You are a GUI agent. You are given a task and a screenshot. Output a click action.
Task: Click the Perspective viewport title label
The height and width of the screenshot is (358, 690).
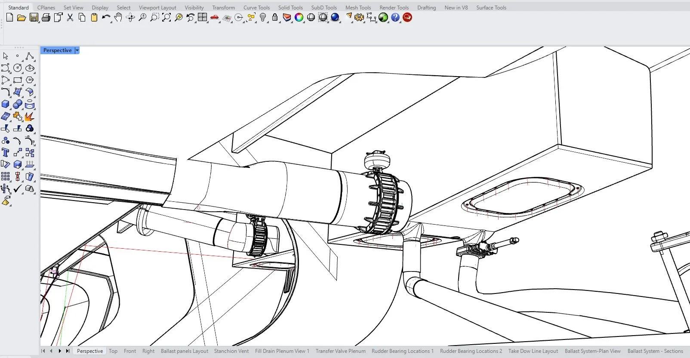coord(57,50)
